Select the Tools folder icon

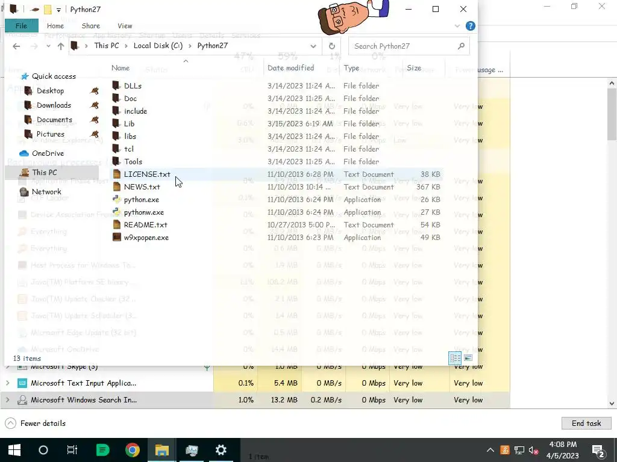116,161
